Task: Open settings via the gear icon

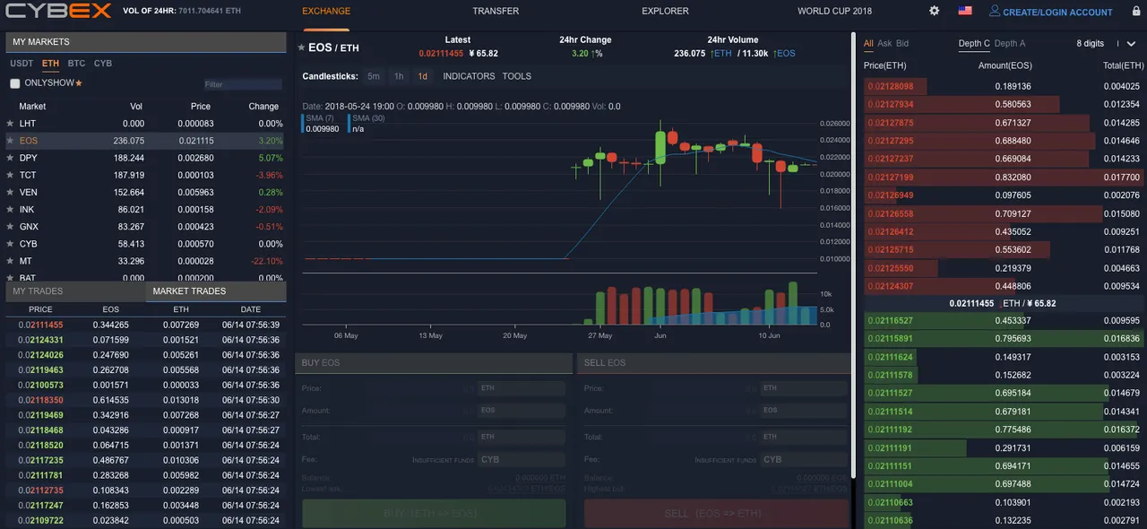Action: [935, 11]
